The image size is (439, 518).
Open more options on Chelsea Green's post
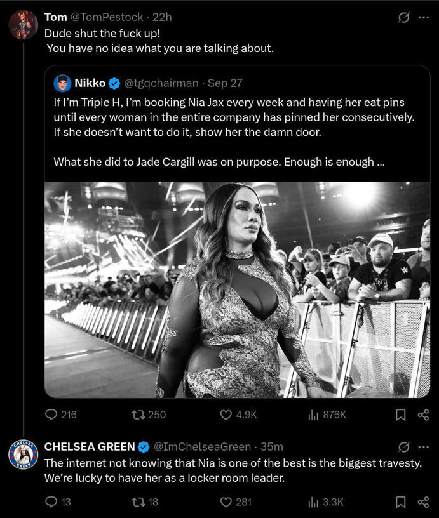423,447
